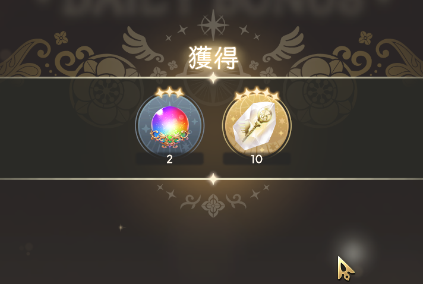This screenshot has height=284, width=423.
Task: Click the rainbow orb reward icon
Action: pos(170,126)
